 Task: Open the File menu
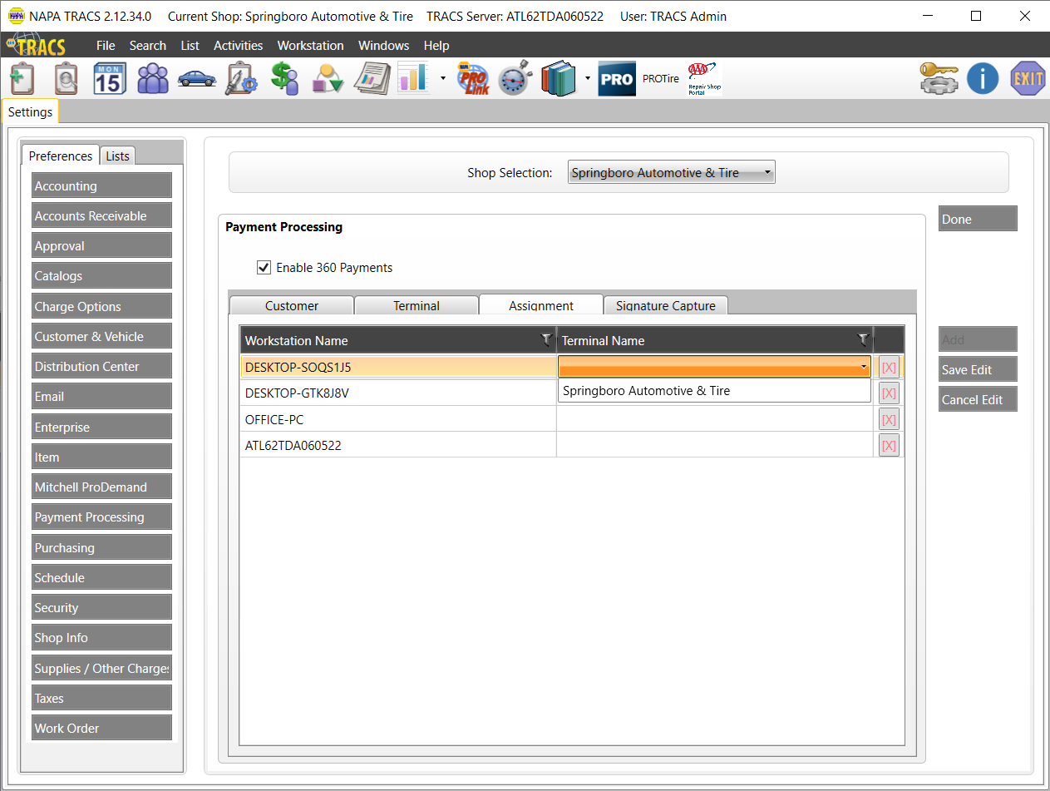(x=106, y=46)
